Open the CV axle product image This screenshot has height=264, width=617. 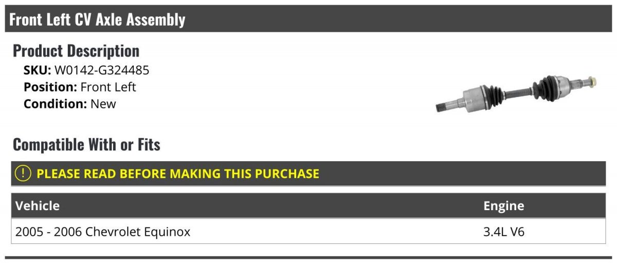[x=516, y=93]
